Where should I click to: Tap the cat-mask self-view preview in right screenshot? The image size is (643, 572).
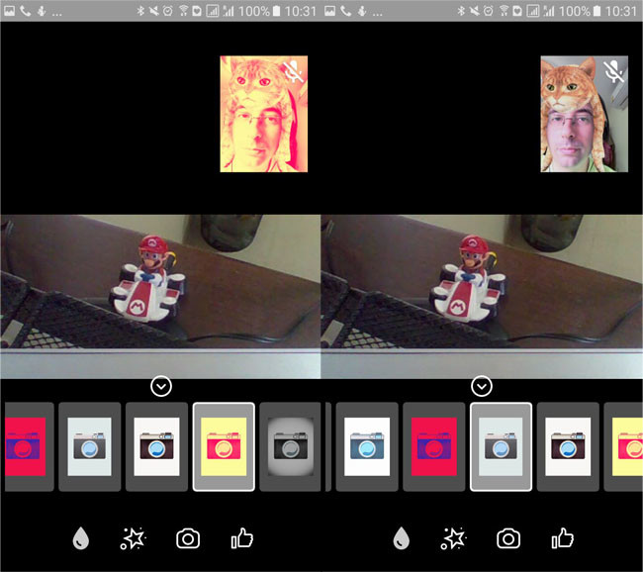[584, 114]
